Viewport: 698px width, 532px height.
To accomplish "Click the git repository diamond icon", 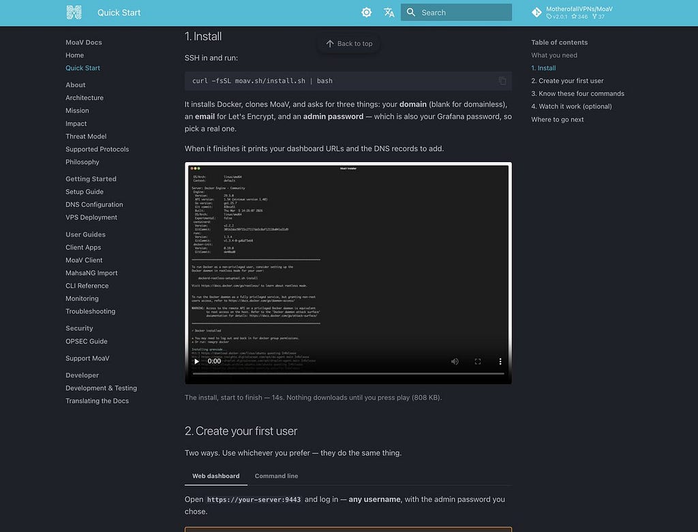I will [x=536, y=12].
